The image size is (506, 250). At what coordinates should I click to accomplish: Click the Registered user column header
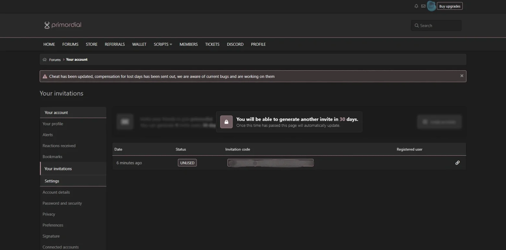(409, 149)
